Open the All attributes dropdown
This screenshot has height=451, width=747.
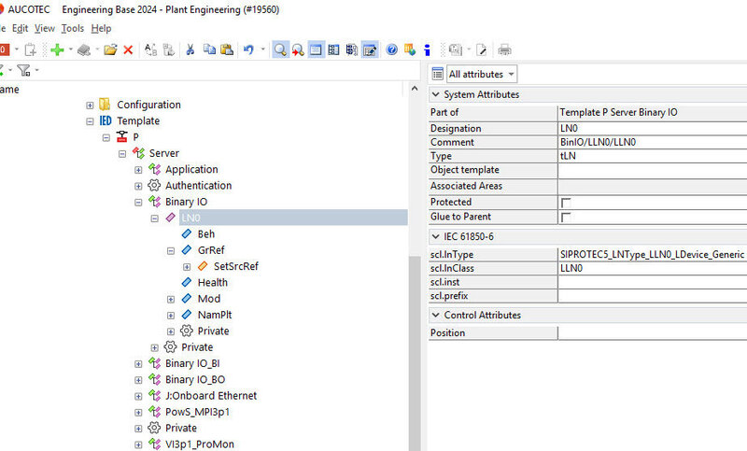tap(481, 74)
